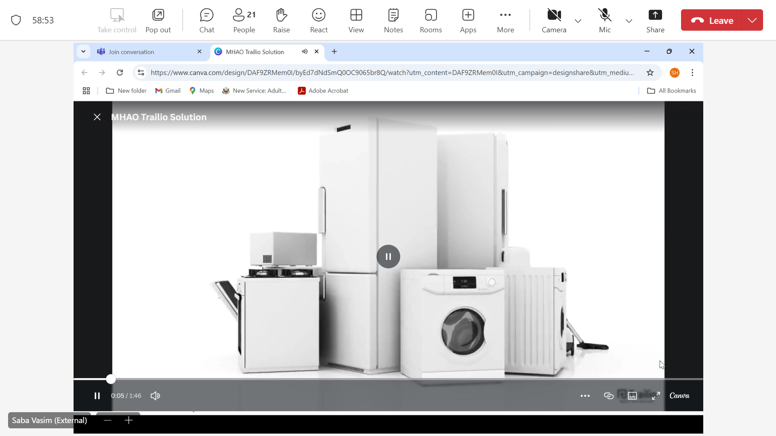
Task: Expand the Camera options arrow
Action: coord(578,21)
